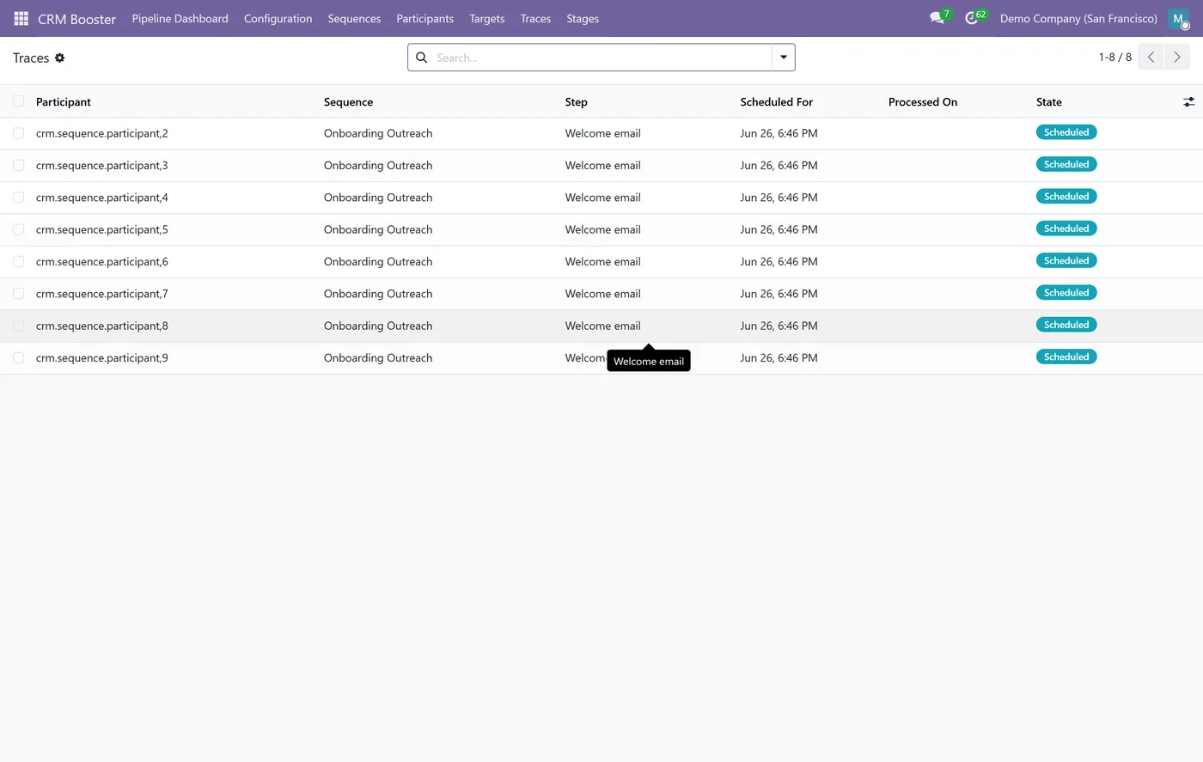Sort by the Step column header
The width and height of the screenshot is (1203, 762).
577,101
